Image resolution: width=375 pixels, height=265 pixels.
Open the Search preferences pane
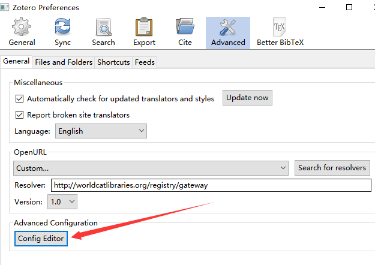[104, 32]
